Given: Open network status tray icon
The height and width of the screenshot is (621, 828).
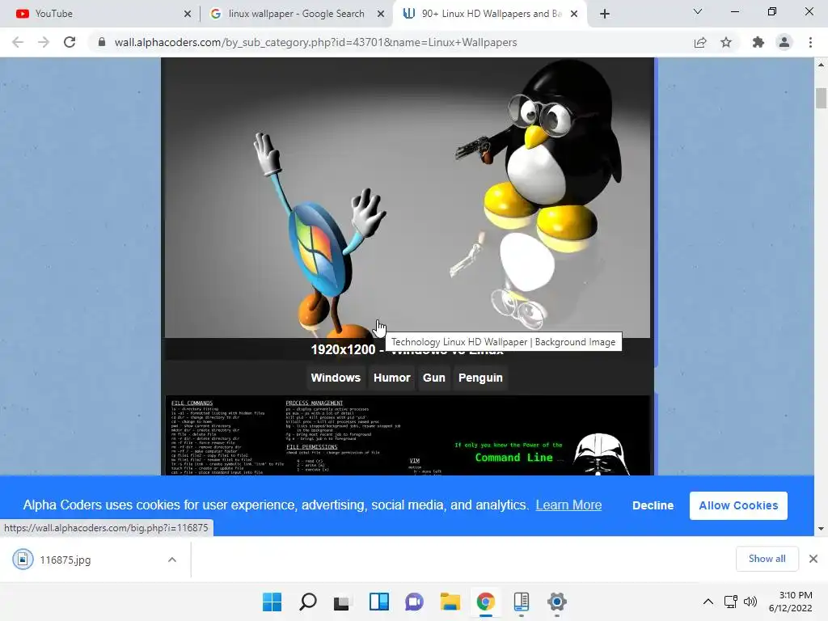Looking at the screenshot, I should [731, 602].
